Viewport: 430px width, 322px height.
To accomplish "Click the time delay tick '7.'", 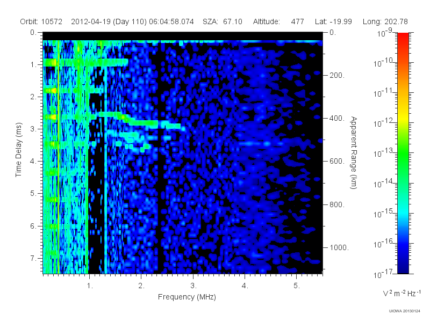I will tap(33, 258).
